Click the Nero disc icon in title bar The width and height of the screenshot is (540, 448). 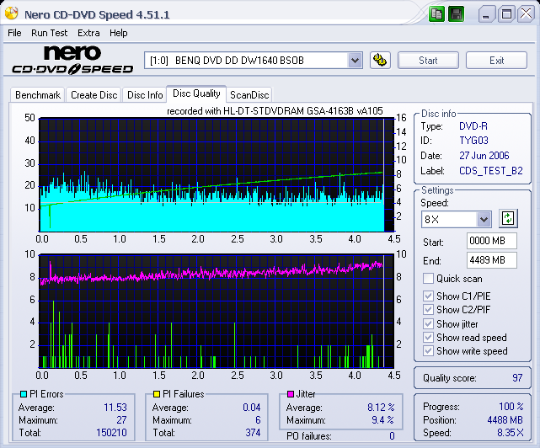pyautogui.click(x=13, y=14)
